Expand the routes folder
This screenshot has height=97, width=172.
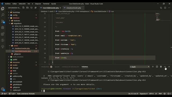click(x=15, y=65)
